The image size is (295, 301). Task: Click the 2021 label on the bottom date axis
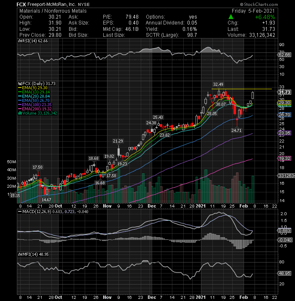201,297
